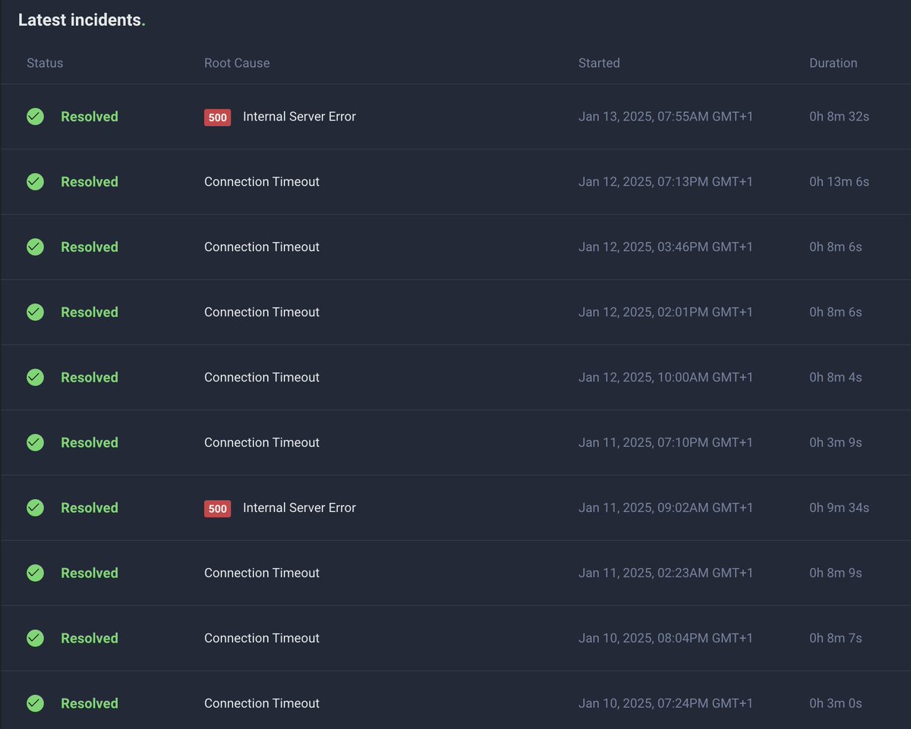
Task: Click Resolved status of Jan 11 09:02AM incident
Action: click(x=90, y=507)
